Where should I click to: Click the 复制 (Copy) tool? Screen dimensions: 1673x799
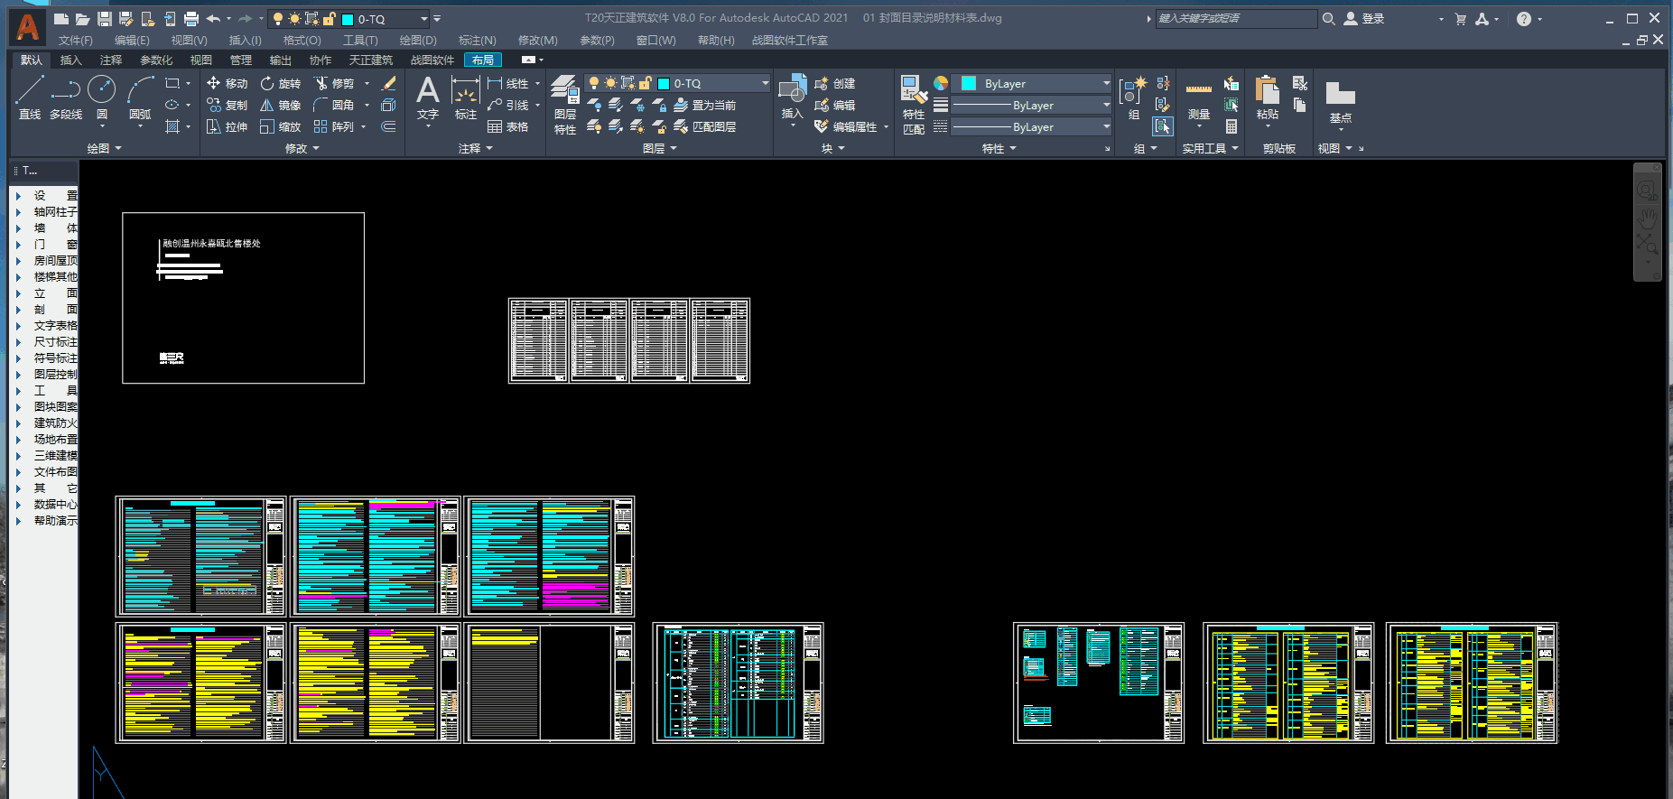click(x=227, y=105)
